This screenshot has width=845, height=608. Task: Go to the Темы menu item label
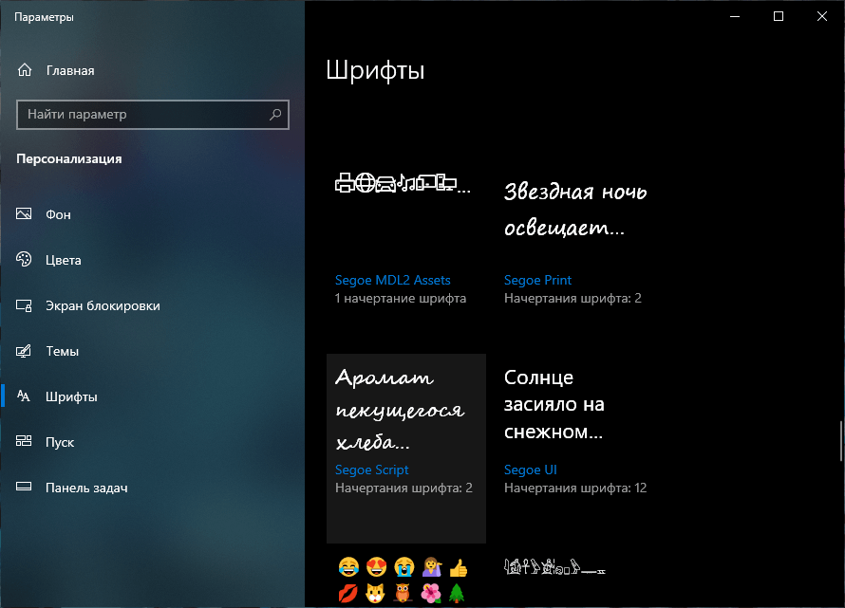tap(62, 351)
